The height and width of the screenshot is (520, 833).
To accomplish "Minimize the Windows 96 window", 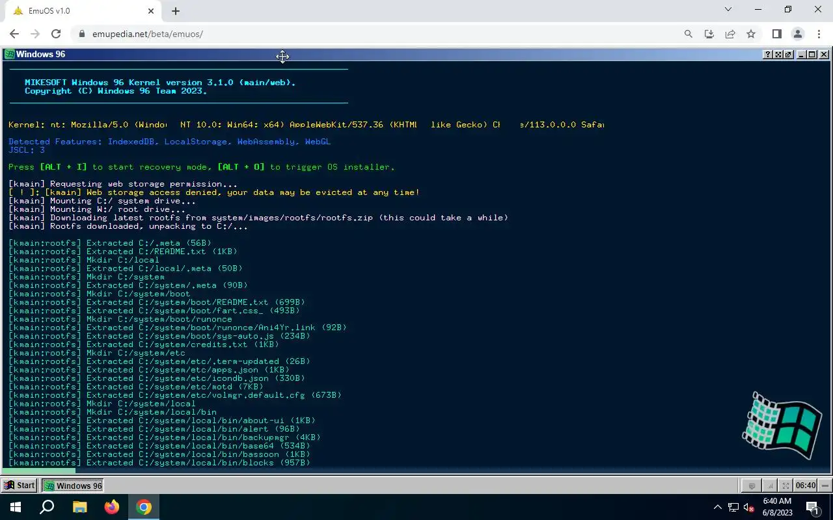I will [x=802, y=55].
